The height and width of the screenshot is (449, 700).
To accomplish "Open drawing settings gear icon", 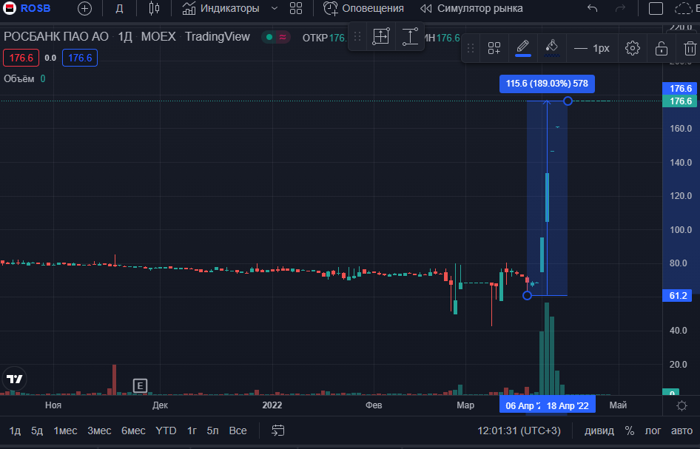I will pyautogui.click(x=632, y=48).
